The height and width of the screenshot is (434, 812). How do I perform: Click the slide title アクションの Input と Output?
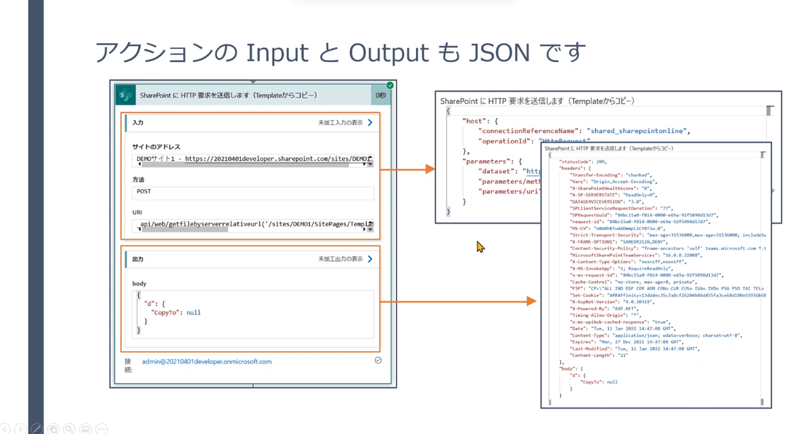340,52
